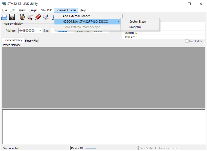Open the ST-LINK menu

coord(47,10)
